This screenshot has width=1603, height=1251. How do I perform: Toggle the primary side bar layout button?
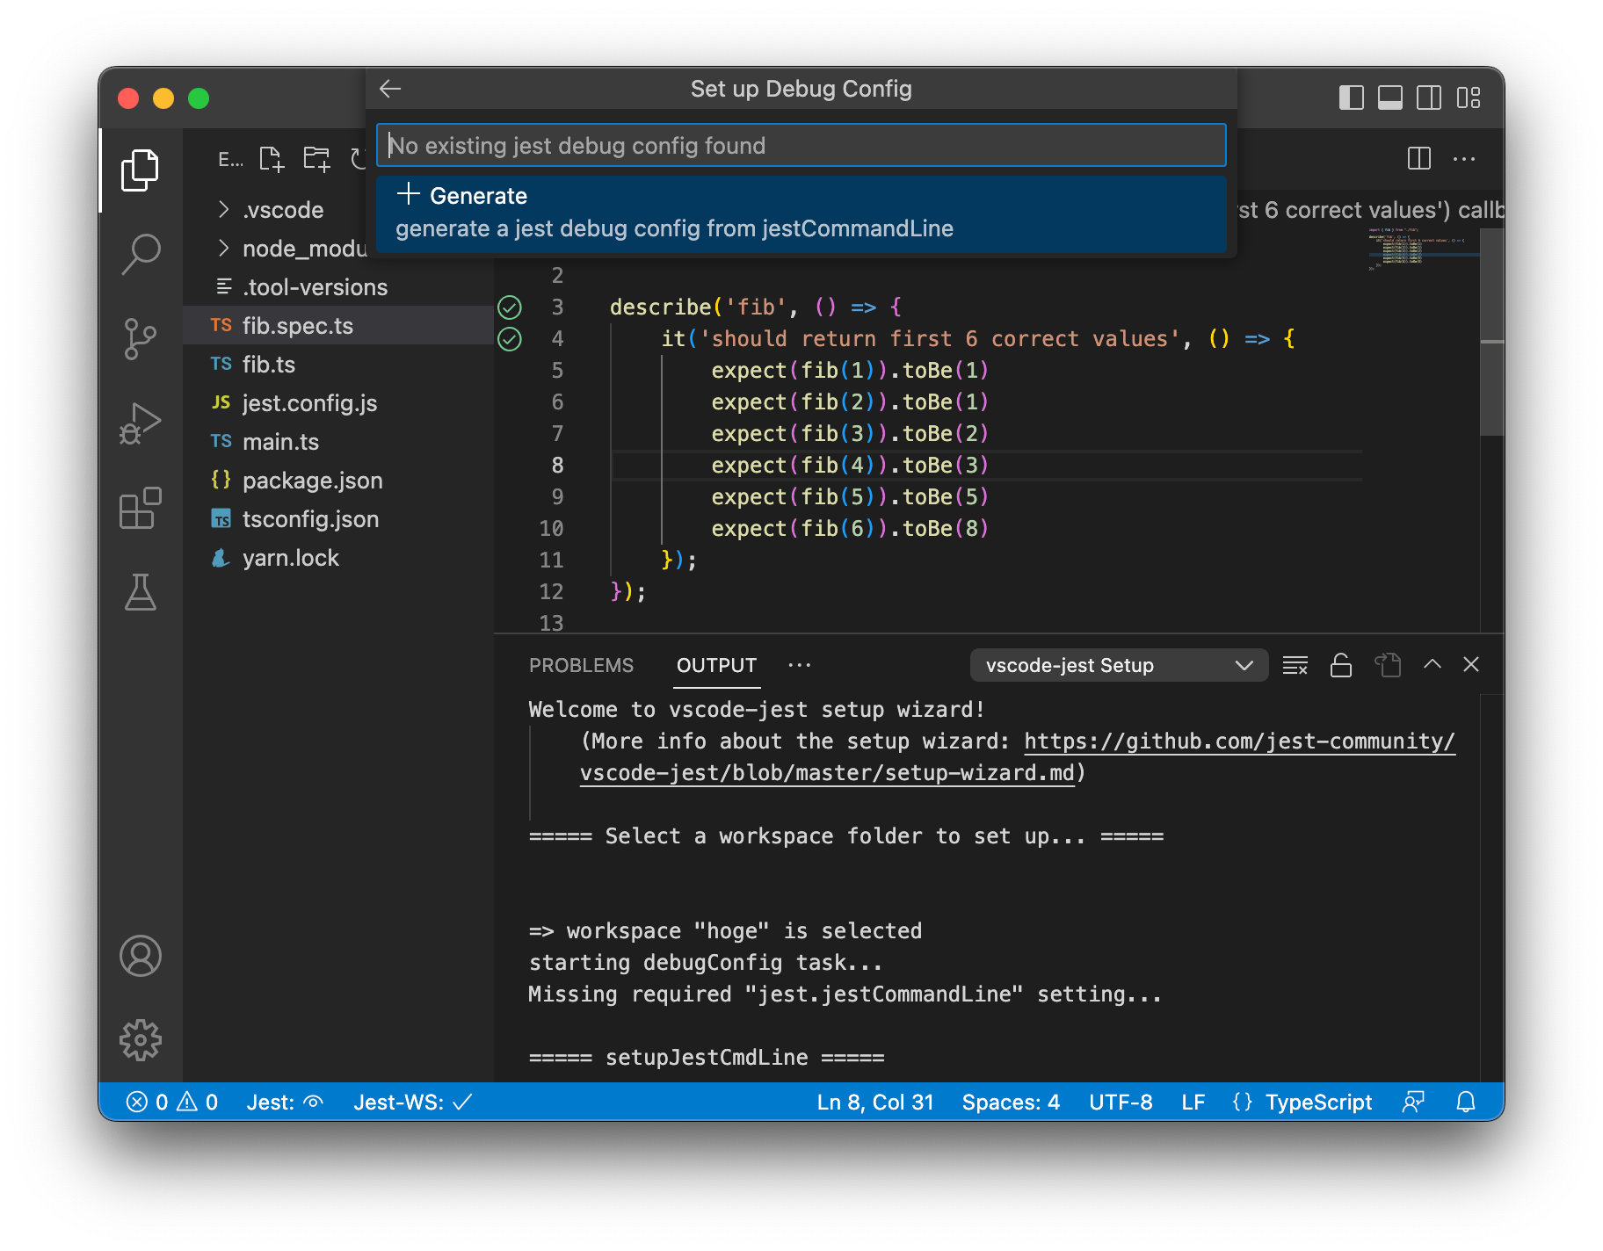coord(1351,98)
